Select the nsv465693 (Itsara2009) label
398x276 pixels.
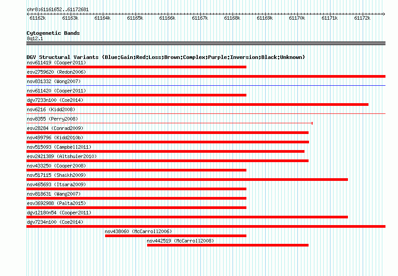(56, 184)
